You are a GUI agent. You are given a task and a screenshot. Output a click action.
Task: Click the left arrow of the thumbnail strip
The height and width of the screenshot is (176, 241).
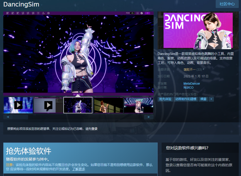click(x=8, y=117)
